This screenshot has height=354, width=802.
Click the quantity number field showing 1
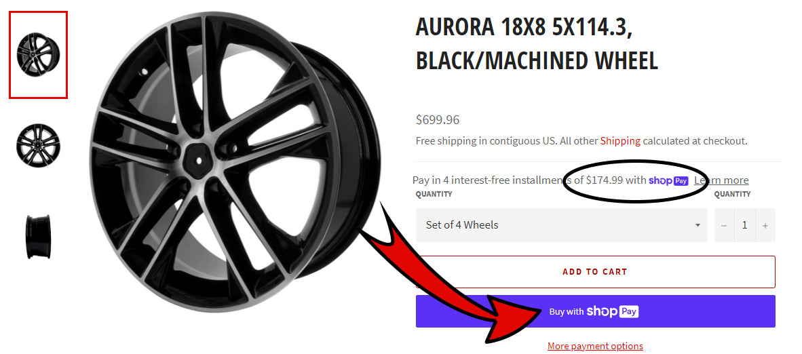[x=745, y=225]
